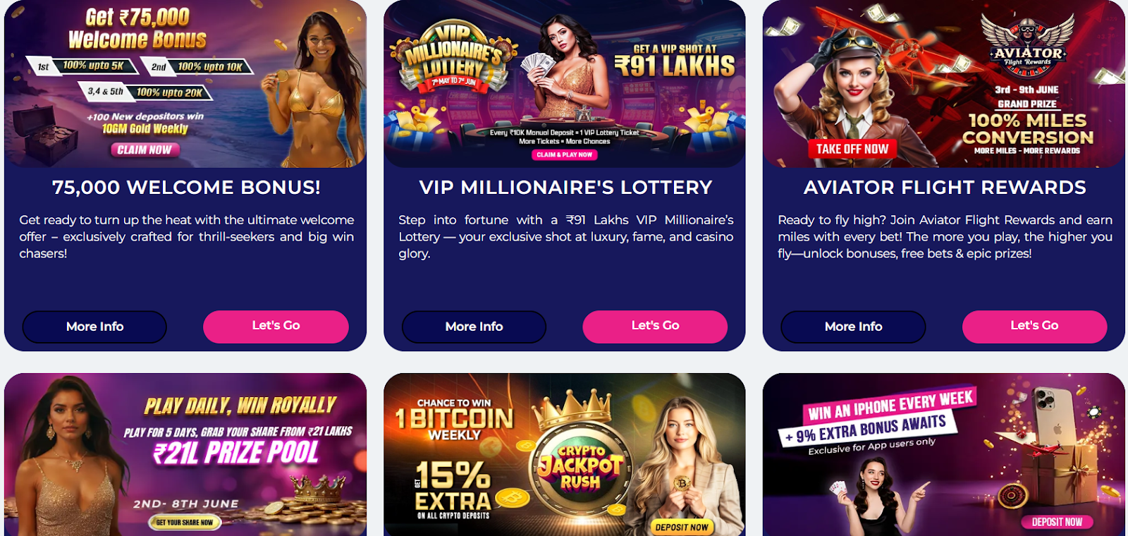Select More Info for Aviator Flight Rewards
Viewport: 1128px width, 536px height.
(x=853, y=327)
